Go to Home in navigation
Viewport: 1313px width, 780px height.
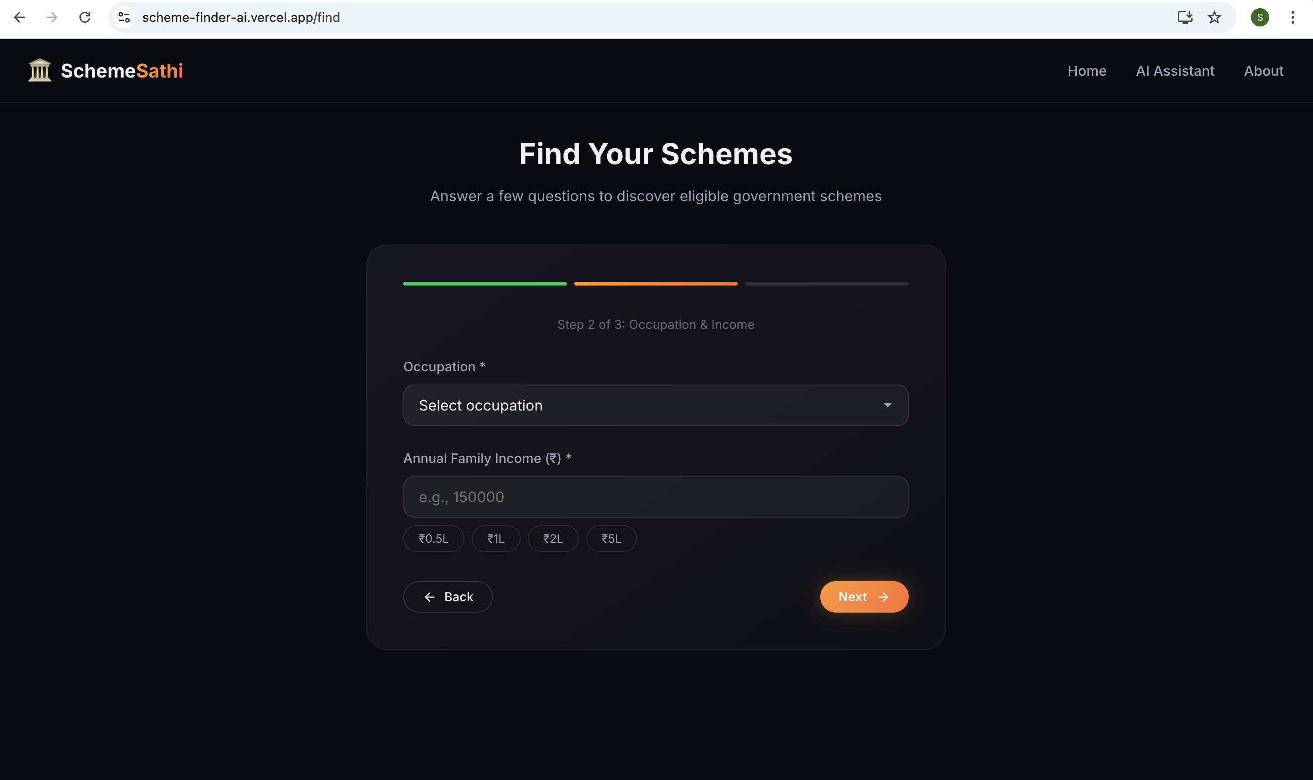point(1086,71)
